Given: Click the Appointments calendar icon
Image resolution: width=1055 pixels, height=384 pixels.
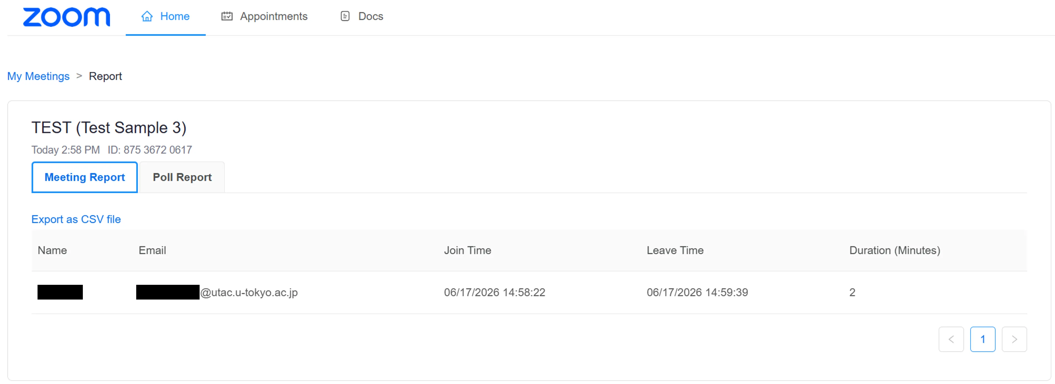Looking at the screenshot, I should [227, 16].
